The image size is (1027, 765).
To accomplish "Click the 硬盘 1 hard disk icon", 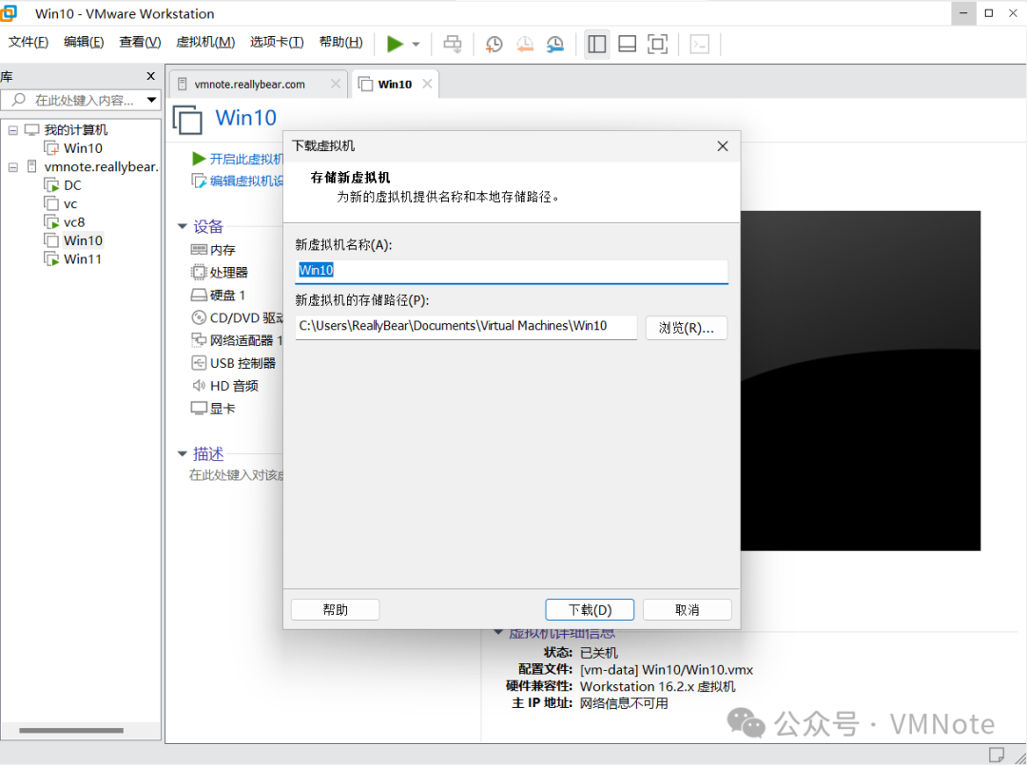I will click(199, 296).
